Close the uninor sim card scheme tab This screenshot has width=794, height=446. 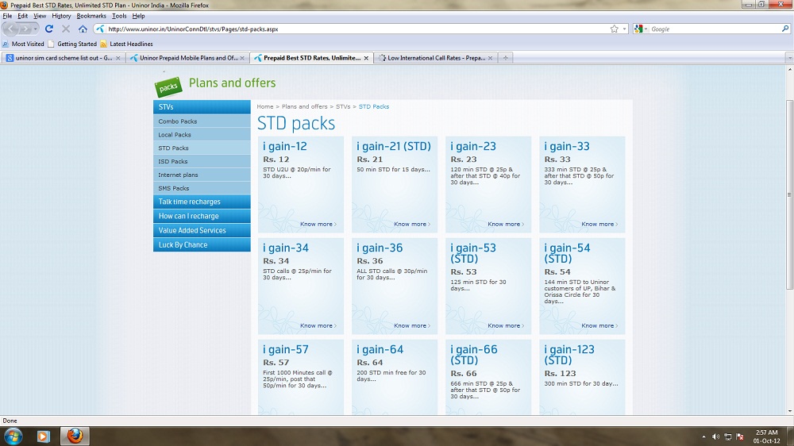118,58
